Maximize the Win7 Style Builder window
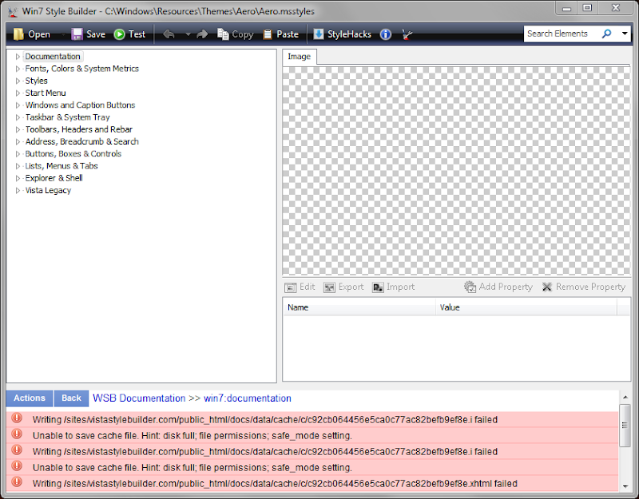This screenshot has height=499, width=639. 587,8
